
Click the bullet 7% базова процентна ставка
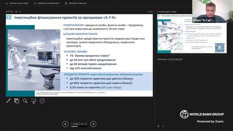90,56
